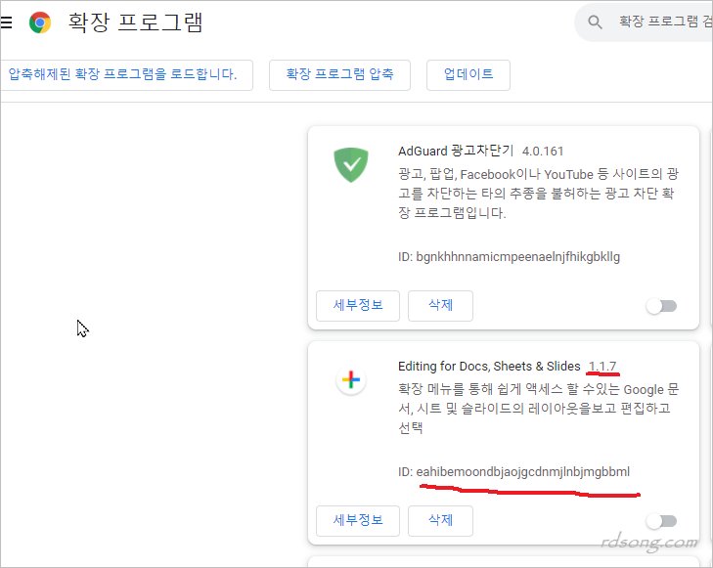
Task: Click the search magnifier icon
Action: click(x=595, y=22)
